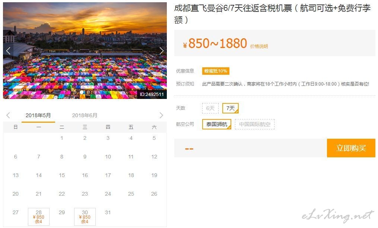Click calendar date 6
Screen dimensions: 378x228
[15, 157]
